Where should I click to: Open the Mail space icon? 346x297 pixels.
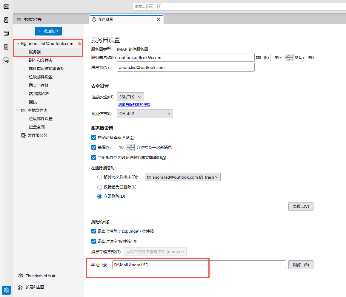click(x=6, y=7)
